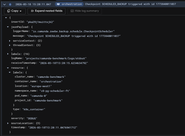Expand the threadContext field

coord(10,45)
